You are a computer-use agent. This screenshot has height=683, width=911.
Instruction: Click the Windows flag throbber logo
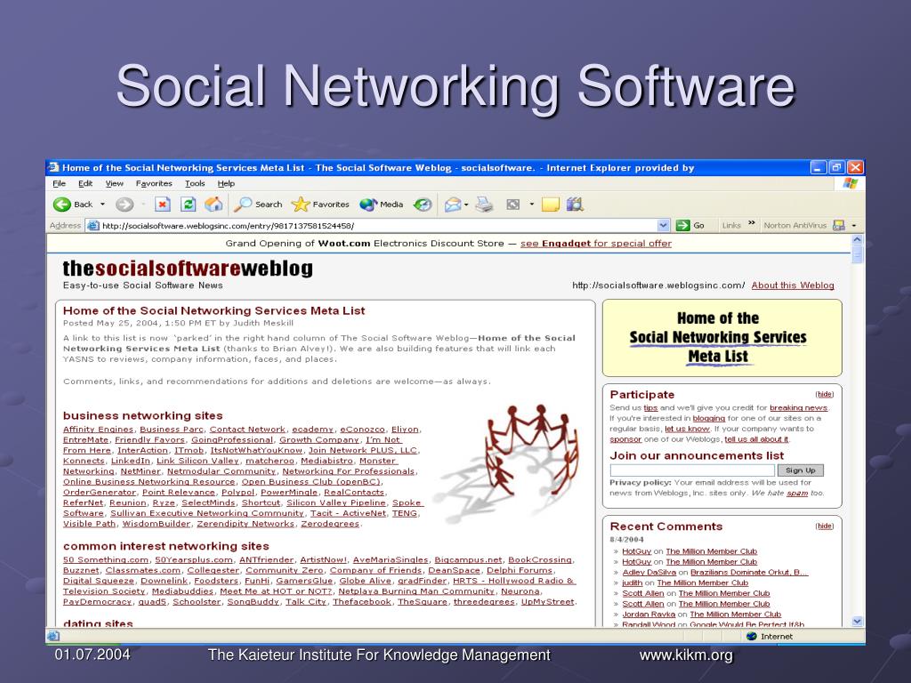tap(850, 183)
